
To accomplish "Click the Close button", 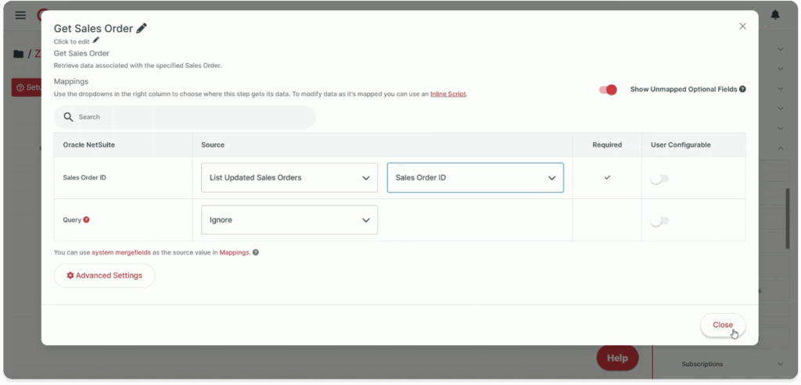I will pos(723,325).
